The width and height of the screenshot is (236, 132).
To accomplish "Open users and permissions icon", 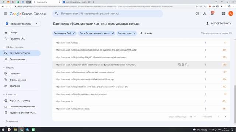I will coord(205,14).
